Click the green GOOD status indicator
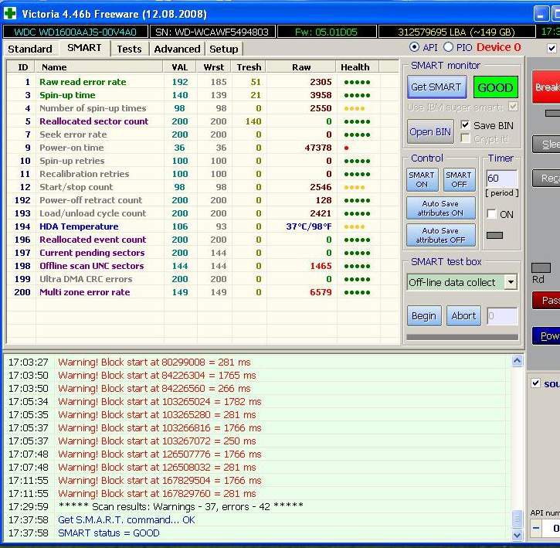The image size is (560, 548). click(495, 87)
